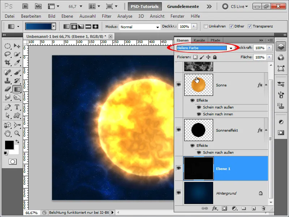The height and width of the screenshot is (217, 289).
Task: Open the gradient picker arrow
Action: point(54,26)
